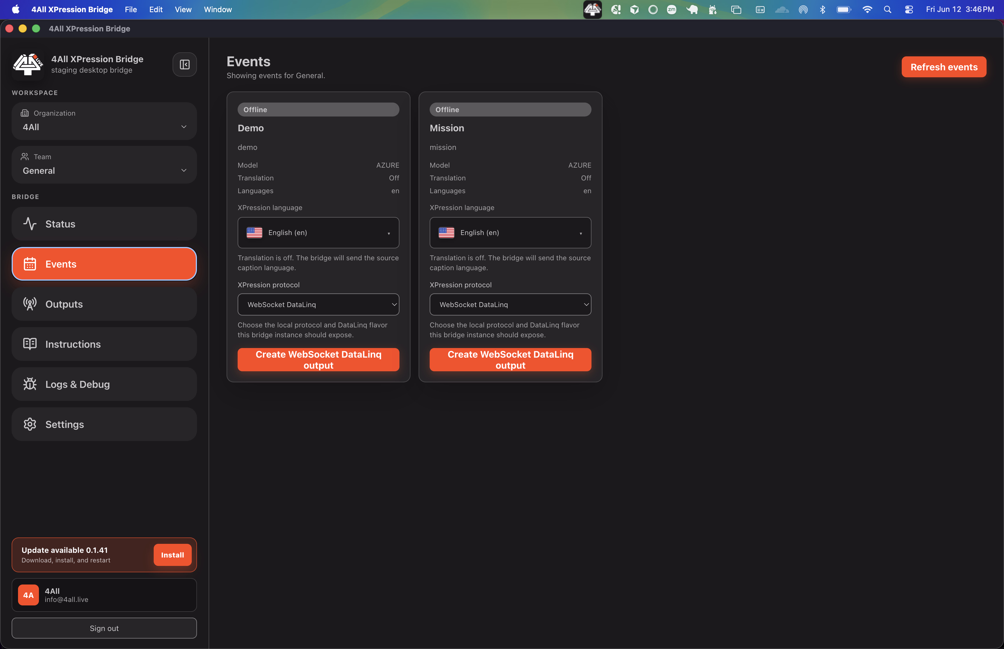Viewport: 1004px width, 649px height.
Task: Click the Team people icon
Action: tap(25, 156)
